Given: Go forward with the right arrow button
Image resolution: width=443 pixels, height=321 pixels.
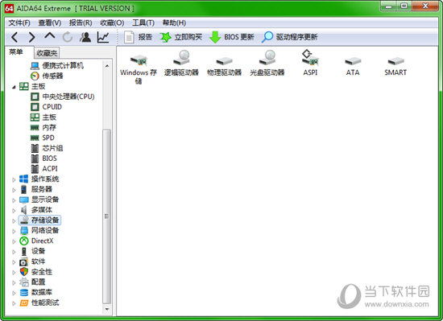Looking at the screenshot, I should (31, 37).
